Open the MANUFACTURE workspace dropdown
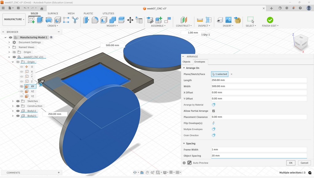Viewport: 314px width, 178px height. pyautogui.click(x=14, y=19)
